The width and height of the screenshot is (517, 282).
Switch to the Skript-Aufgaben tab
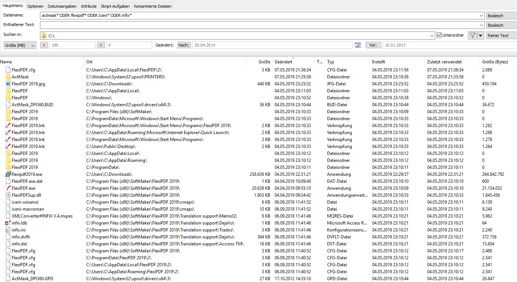tap(115, 6)
